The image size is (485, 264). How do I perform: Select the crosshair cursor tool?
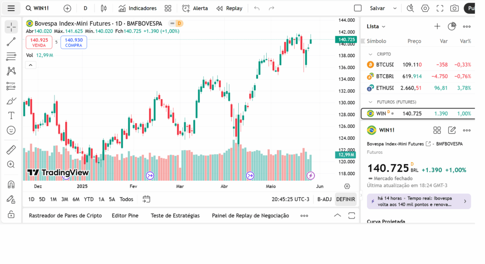click(11, 27)
